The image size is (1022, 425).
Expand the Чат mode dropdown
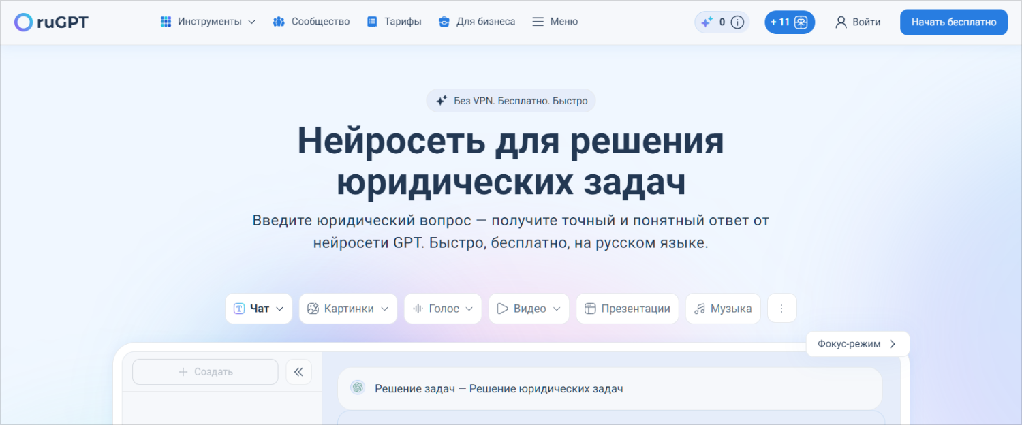click(258, 309)
